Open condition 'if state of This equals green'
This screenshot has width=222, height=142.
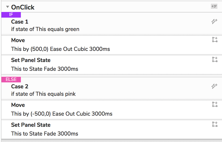point(45,29)
